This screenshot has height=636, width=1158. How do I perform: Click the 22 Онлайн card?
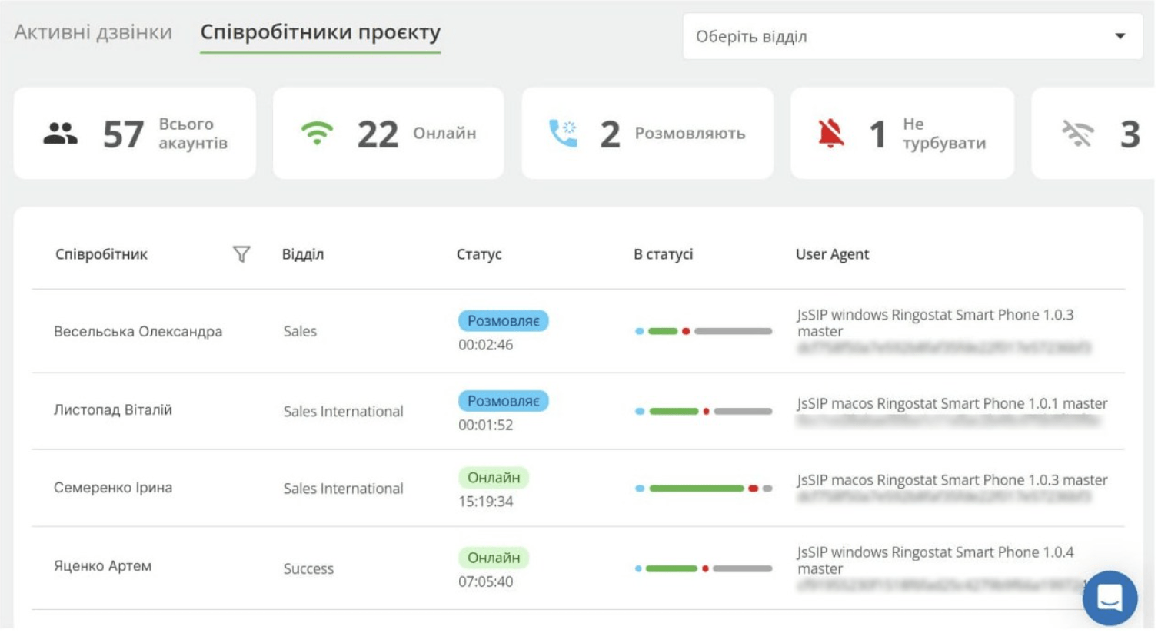pyautogui.click(x=388, y=133)
